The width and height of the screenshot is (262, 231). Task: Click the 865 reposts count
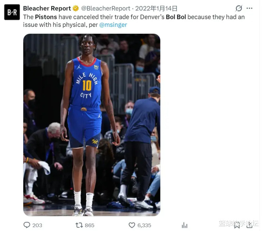pyautogui.click(x=90, y=225)
